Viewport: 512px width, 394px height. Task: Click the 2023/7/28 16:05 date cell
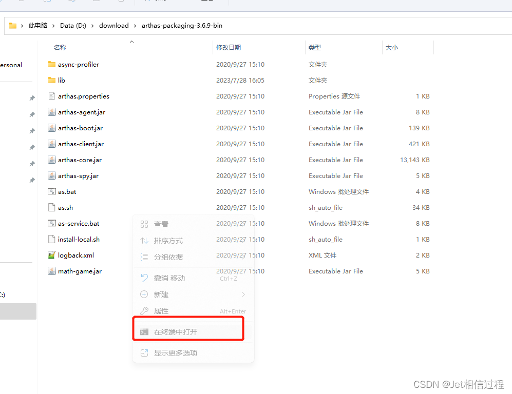click(240, 80)
